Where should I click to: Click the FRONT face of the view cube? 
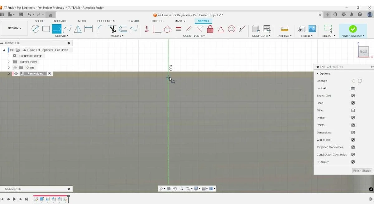point(363,52)
